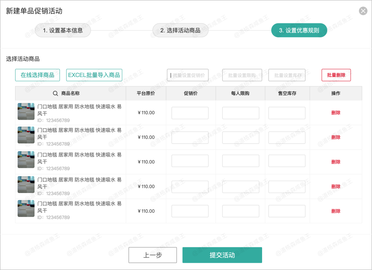
Task: Click the 平台原价 column header
Action: [146, 93]
